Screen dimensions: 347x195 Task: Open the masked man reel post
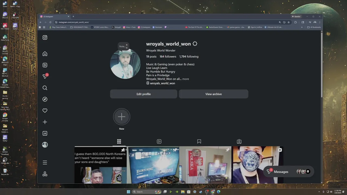coord(258,165)
